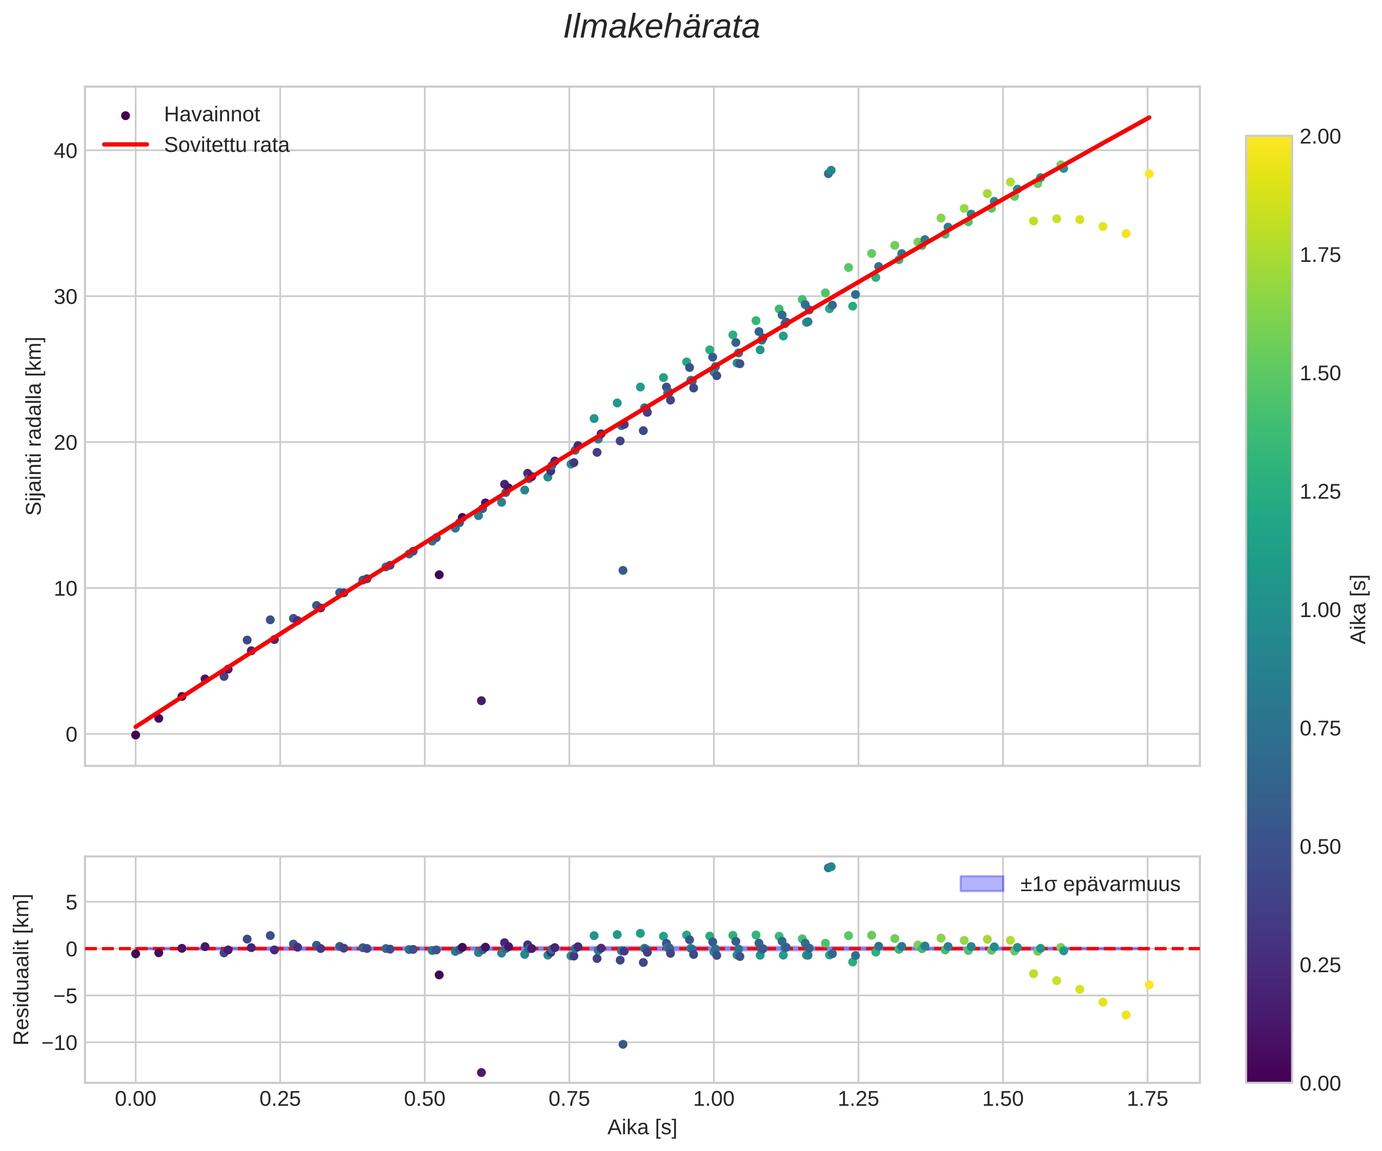Viewport: 1382px width, 1151px height.
Task: Click the lowest residual point near −13 km
Action: coord(481,1073)
